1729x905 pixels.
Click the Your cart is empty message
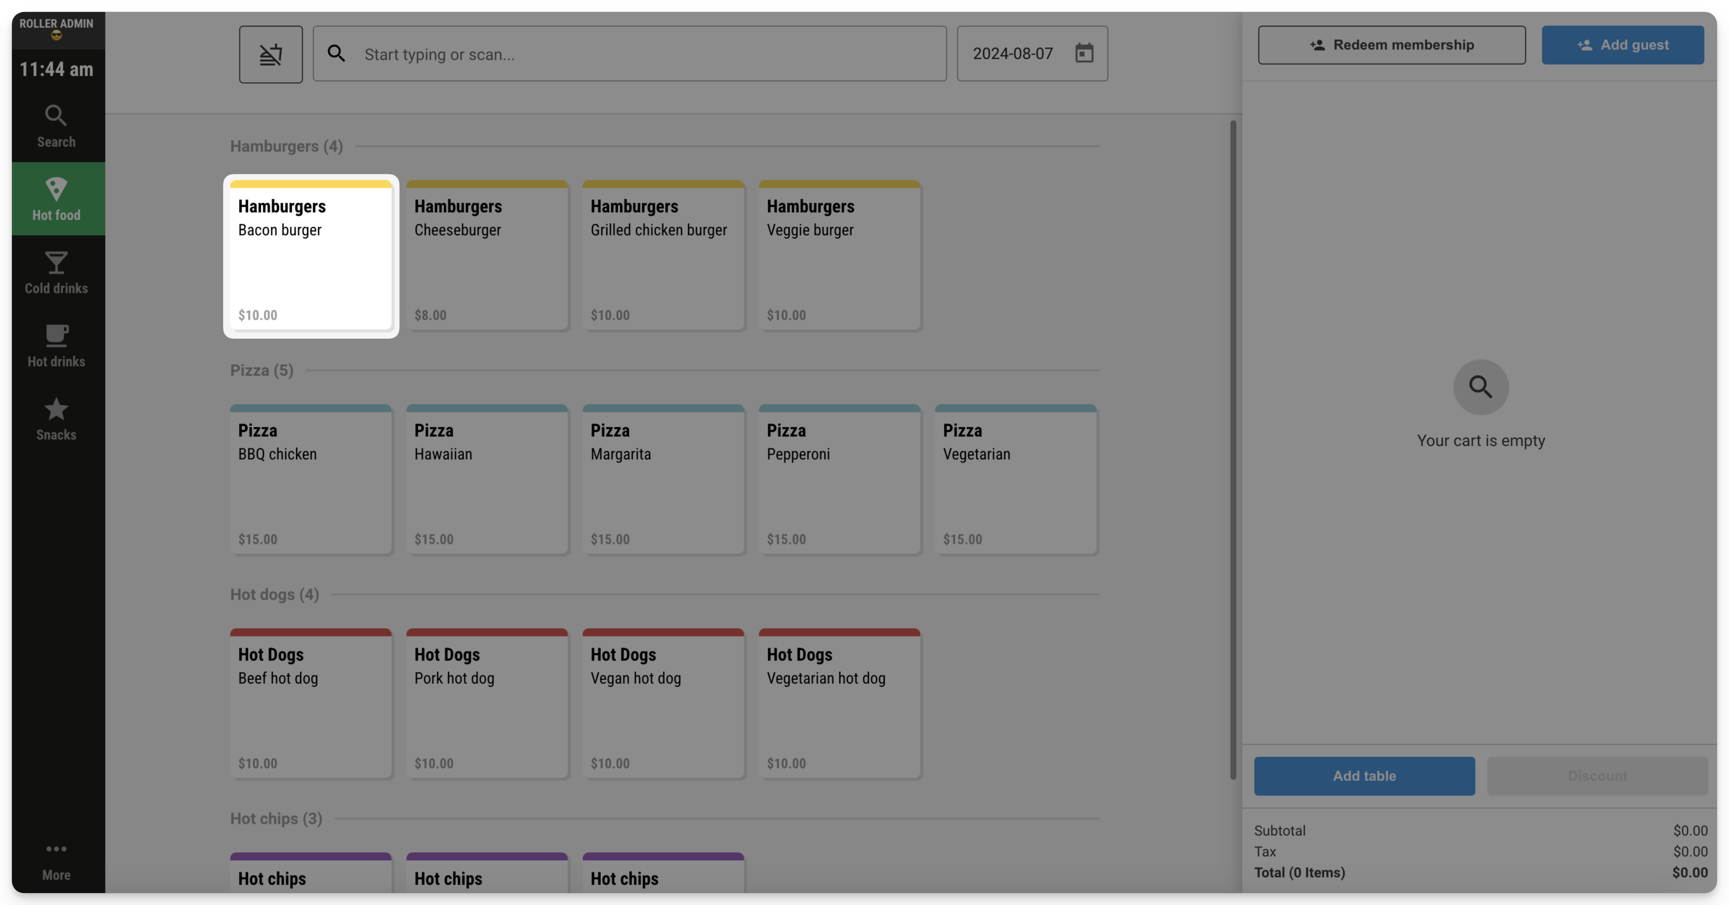1481,440
